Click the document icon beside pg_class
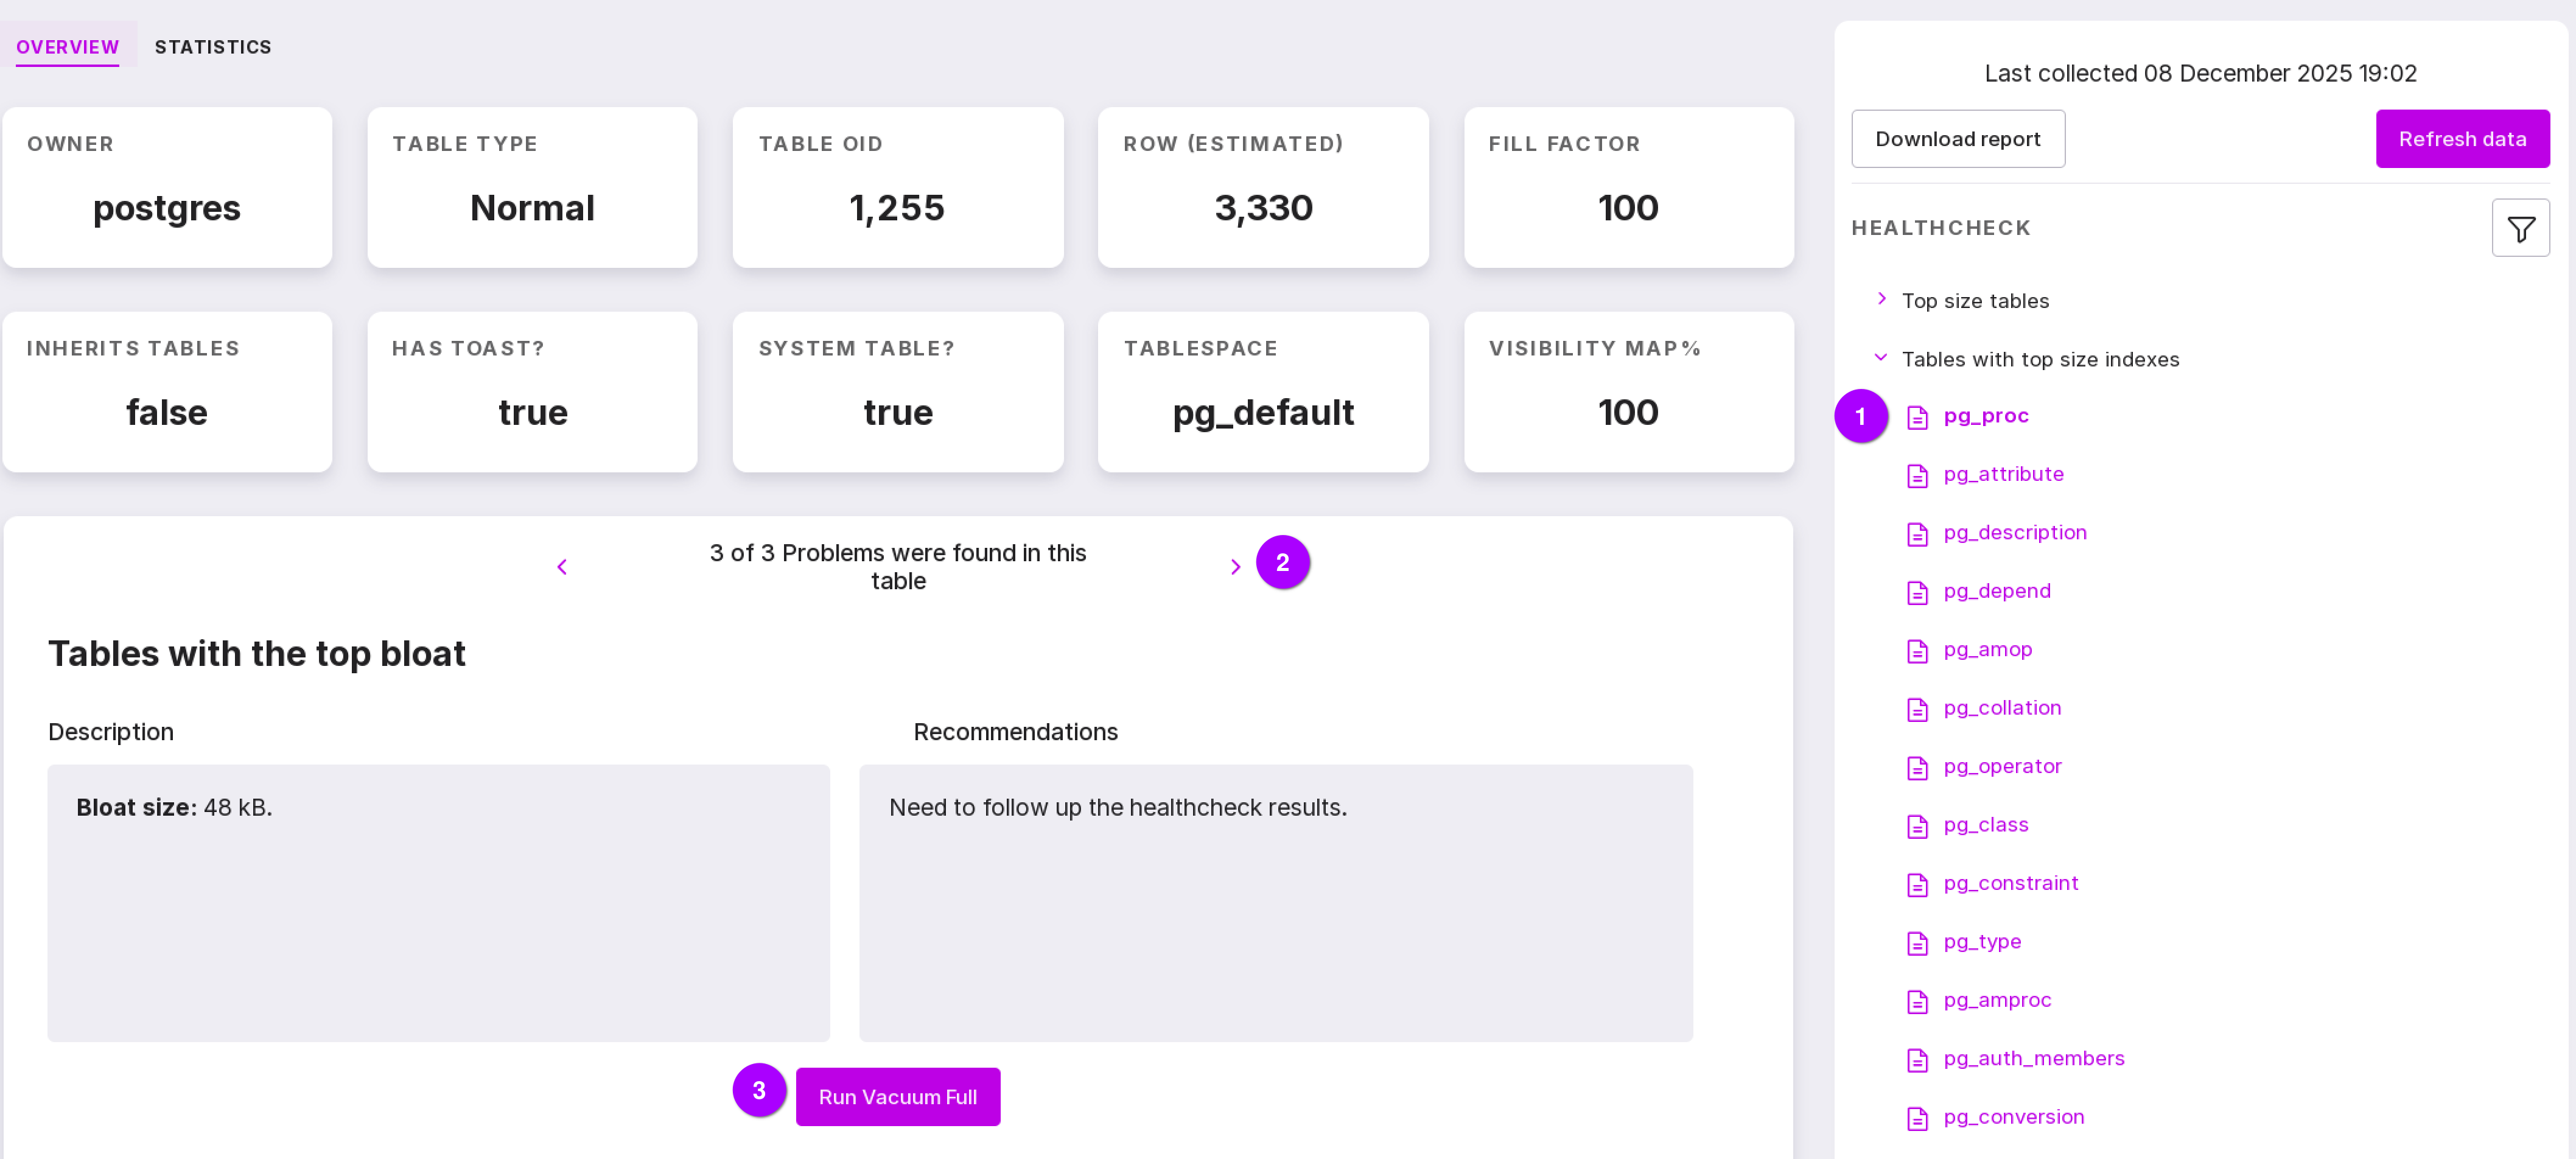 tap(1916, 826)
